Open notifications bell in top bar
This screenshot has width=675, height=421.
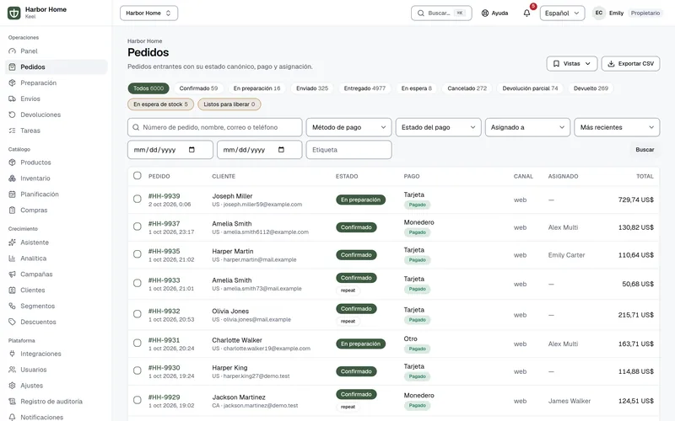(526, 13)
